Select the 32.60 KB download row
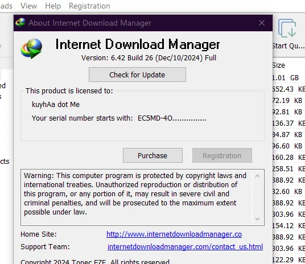305x264 pixels. (x=288, y=192)
